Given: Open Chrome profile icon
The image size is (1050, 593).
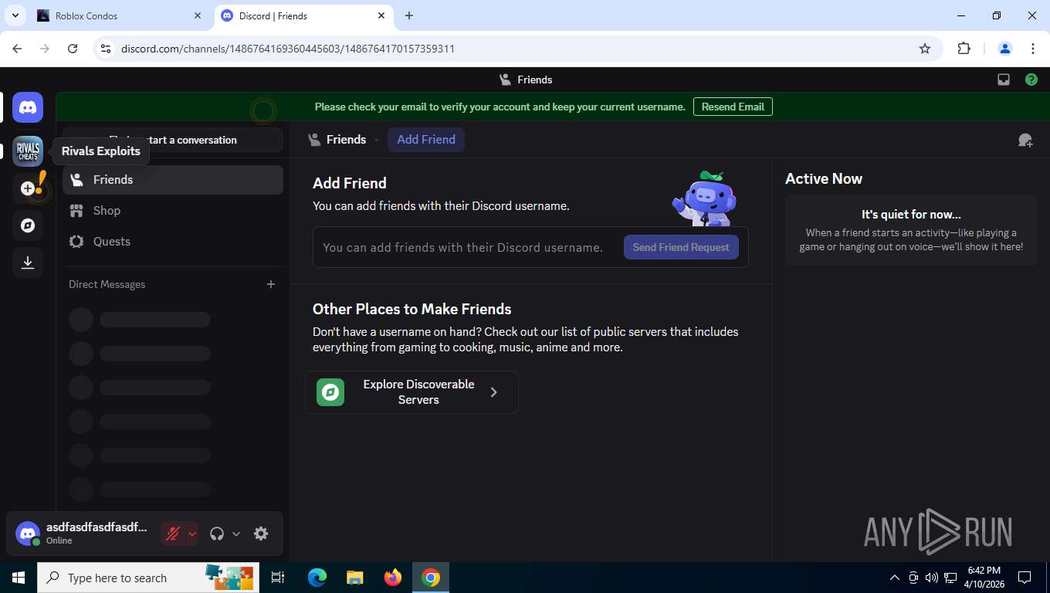Looking at the screenshot, I should (x=1005, y=49).
